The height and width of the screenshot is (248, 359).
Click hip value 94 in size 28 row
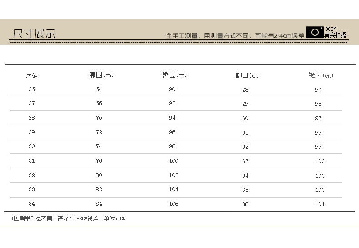click(172, 118)
